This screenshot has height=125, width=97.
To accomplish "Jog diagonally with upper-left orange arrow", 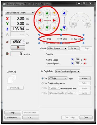I will (40, 13).
